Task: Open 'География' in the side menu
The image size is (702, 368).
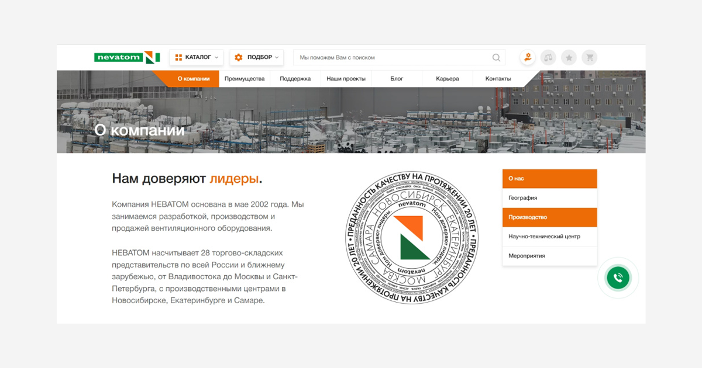Action: tap(550, 198)
